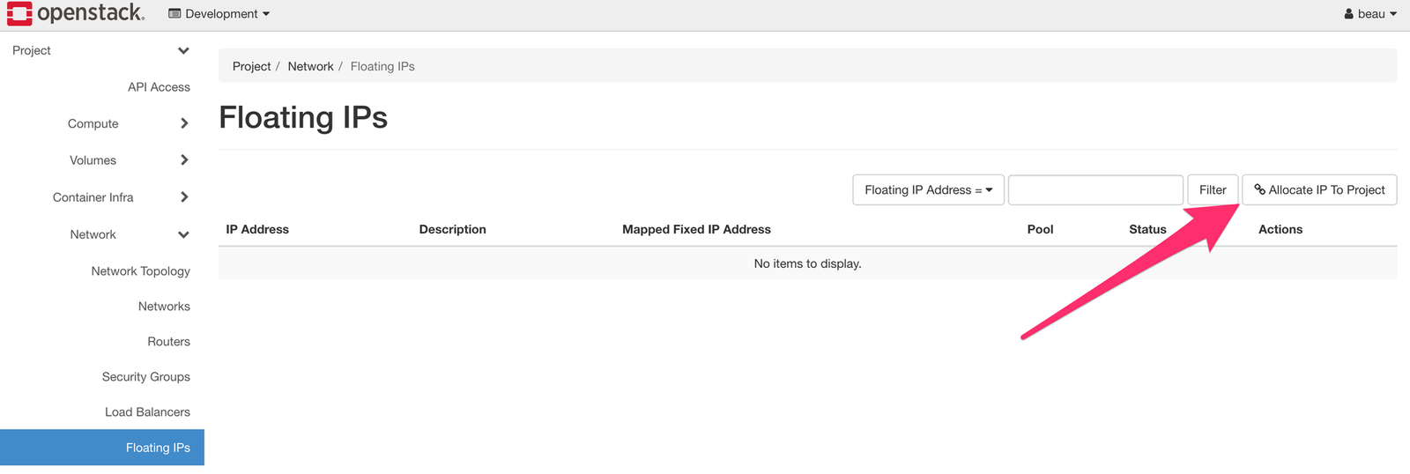Open Floating IP Address filter dropdown
The height and width of the screenshot is (474, 1410).
[928, 190]
